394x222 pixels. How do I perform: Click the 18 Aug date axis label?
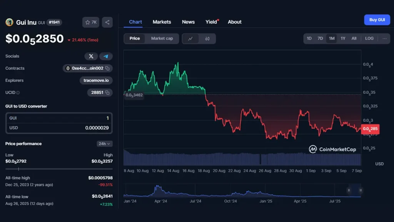coord(204,171)
